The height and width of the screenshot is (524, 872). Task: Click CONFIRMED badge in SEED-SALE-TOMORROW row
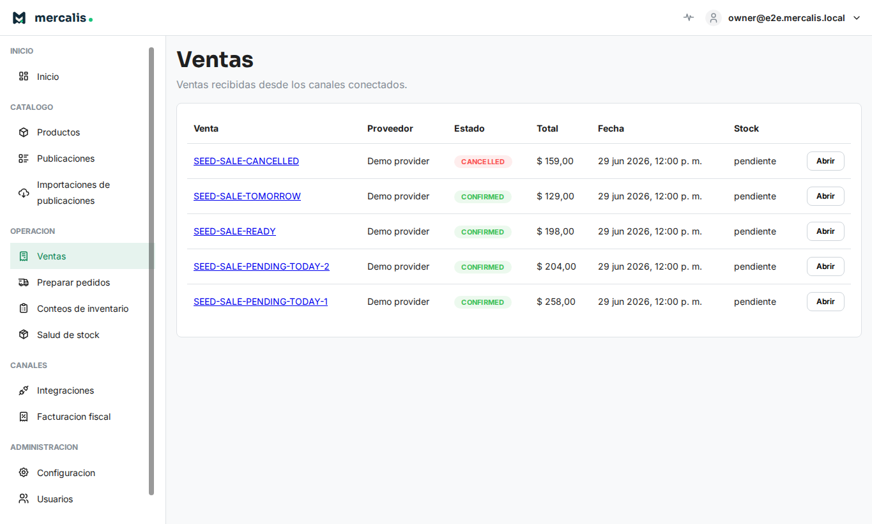(483, 197)
